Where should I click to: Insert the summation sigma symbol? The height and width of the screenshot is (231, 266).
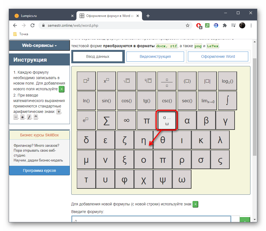(107, 120)
